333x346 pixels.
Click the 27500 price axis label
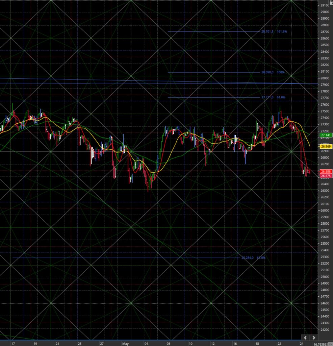pos(325,111)
